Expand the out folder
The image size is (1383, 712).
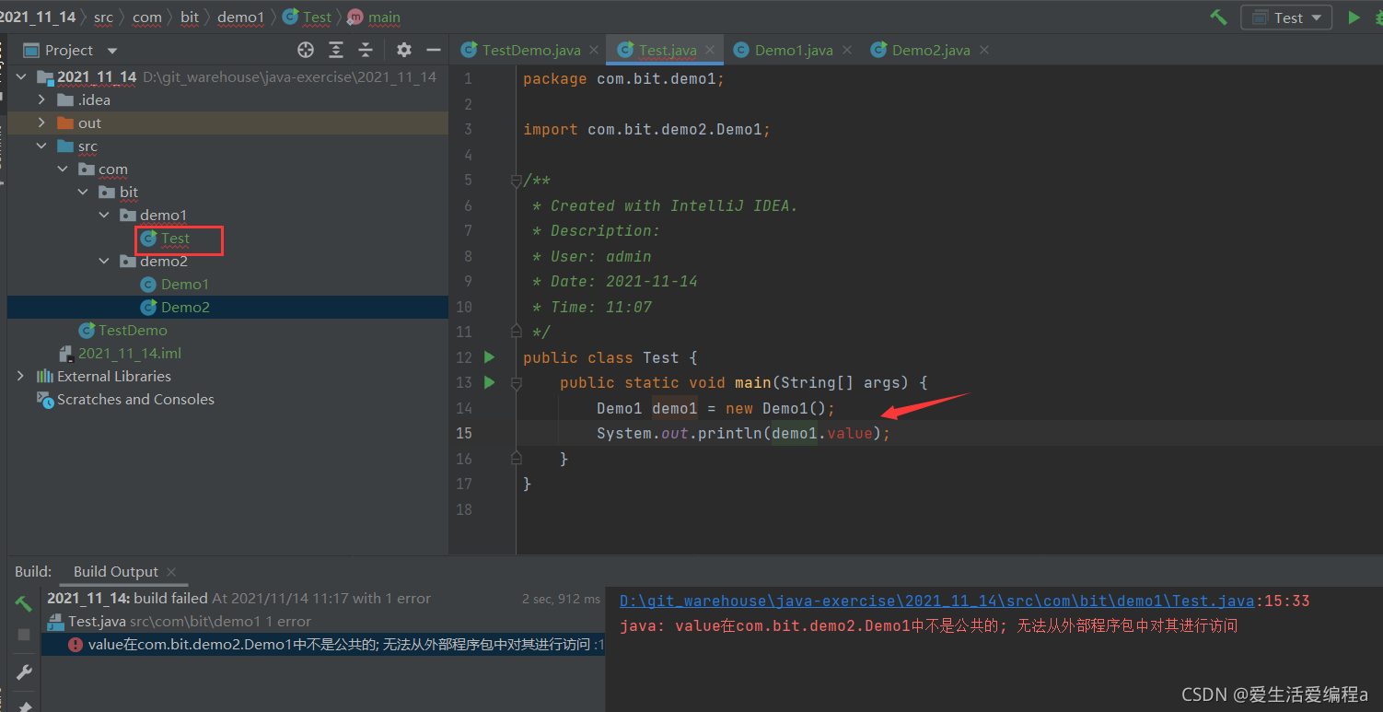(x=41, y=123)
